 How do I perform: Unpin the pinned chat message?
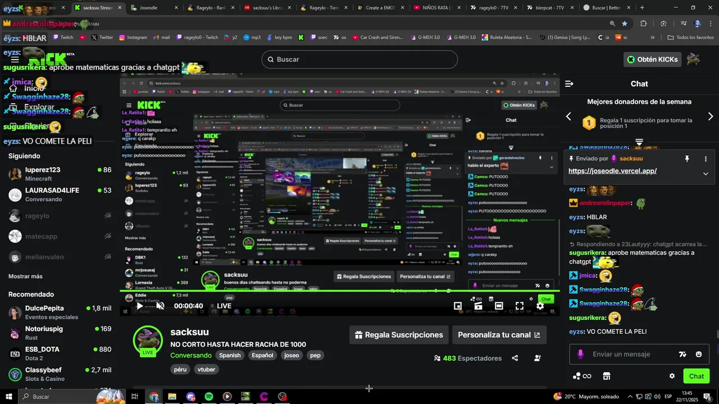point(686,159)
